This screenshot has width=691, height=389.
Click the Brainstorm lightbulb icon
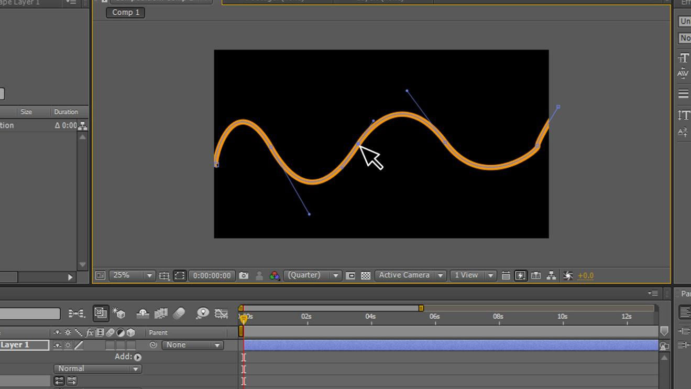202,314
